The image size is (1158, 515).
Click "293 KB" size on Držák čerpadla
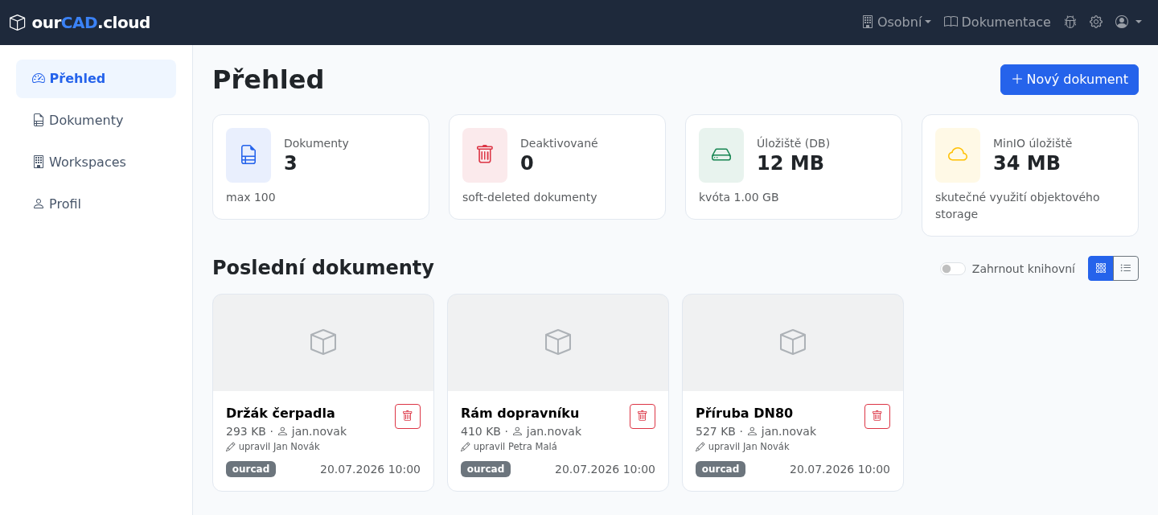pyautogui.click(x=246, y=431)
